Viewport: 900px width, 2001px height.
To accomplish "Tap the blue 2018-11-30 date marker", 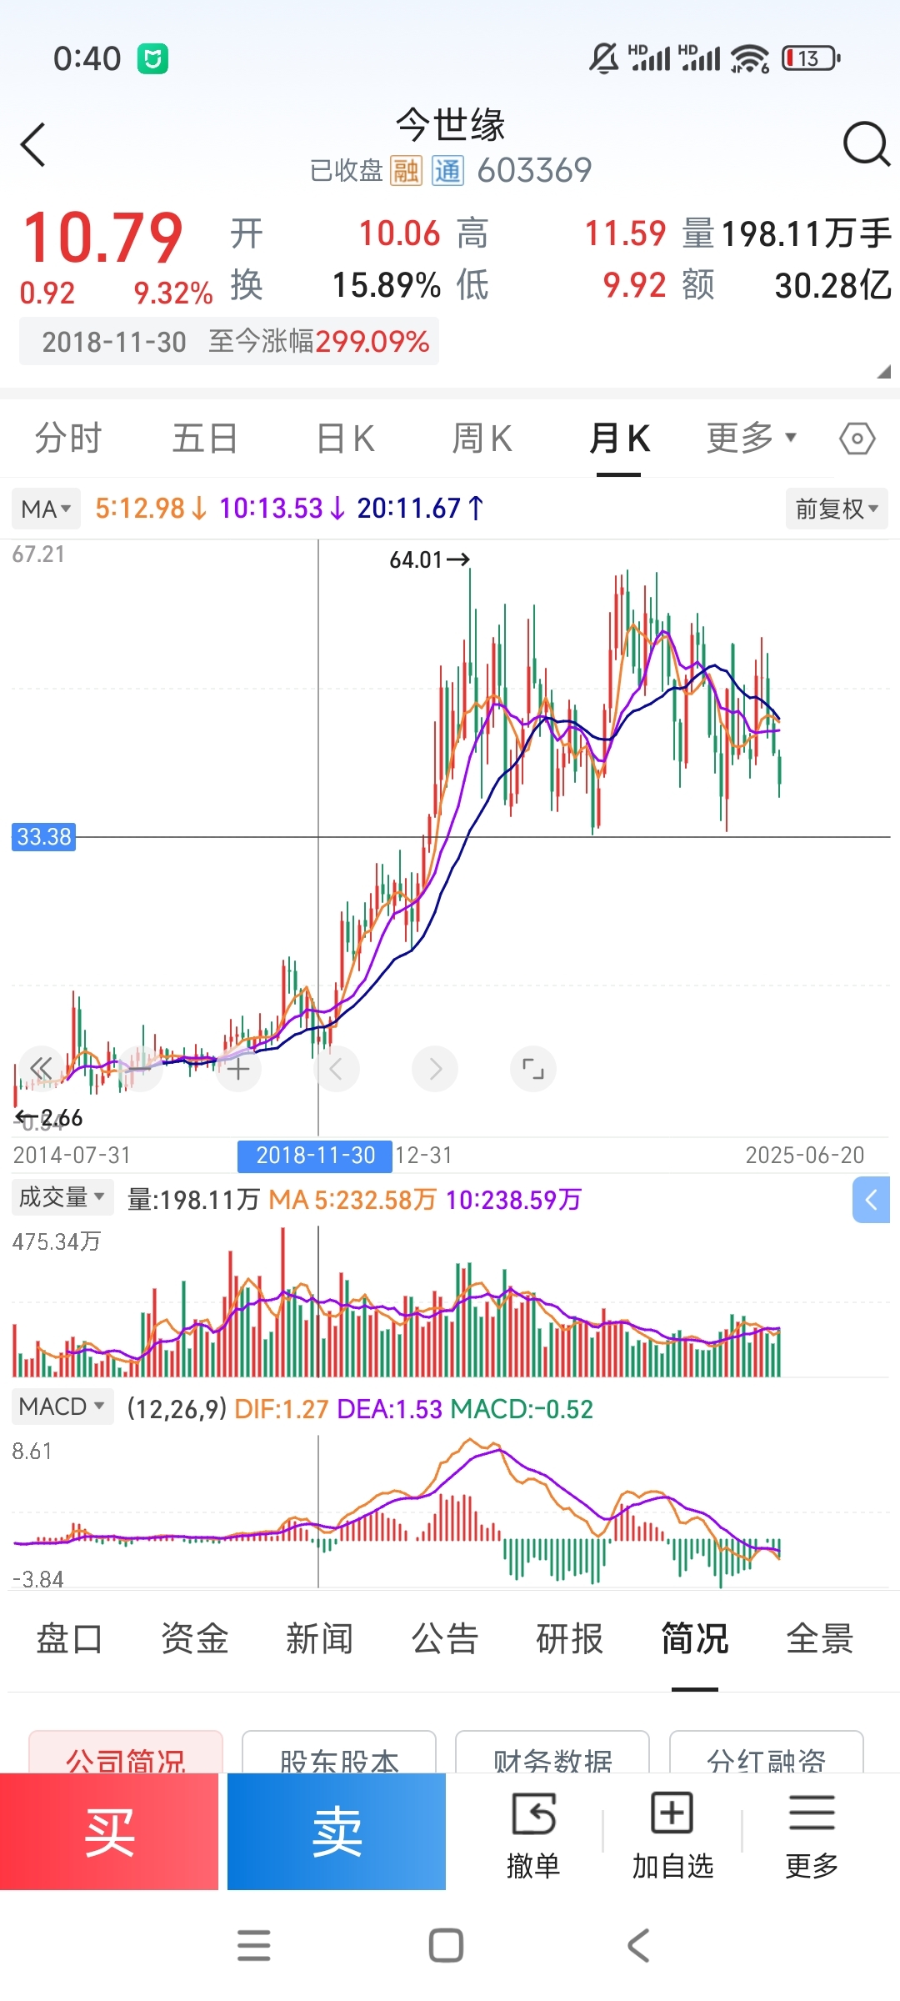I will pos(315,1156).
